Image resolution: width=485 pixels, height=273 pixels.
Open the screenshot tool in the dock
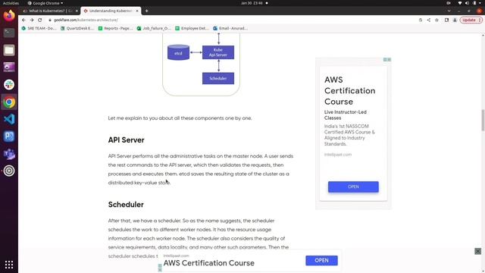coord(9,67)
